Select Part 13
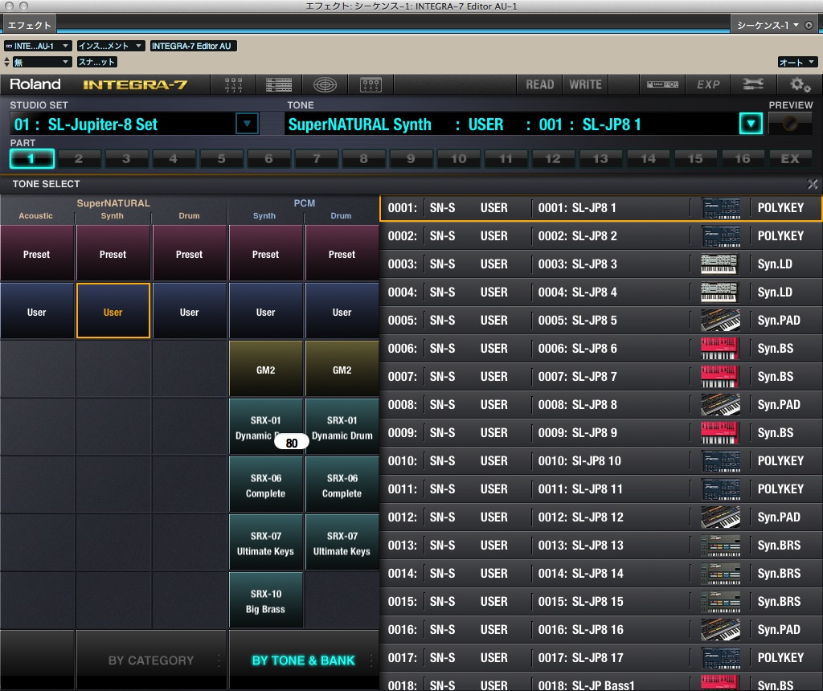 600,158
